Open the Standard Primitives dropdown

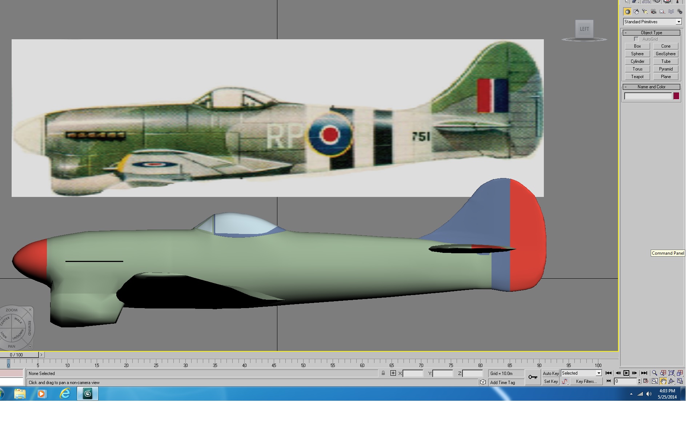[652, 22]
